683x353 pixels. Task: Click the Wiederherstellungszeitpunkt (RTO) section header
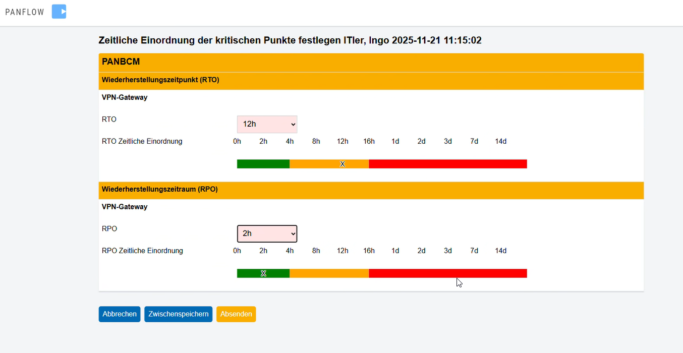(x=160, y=80)
